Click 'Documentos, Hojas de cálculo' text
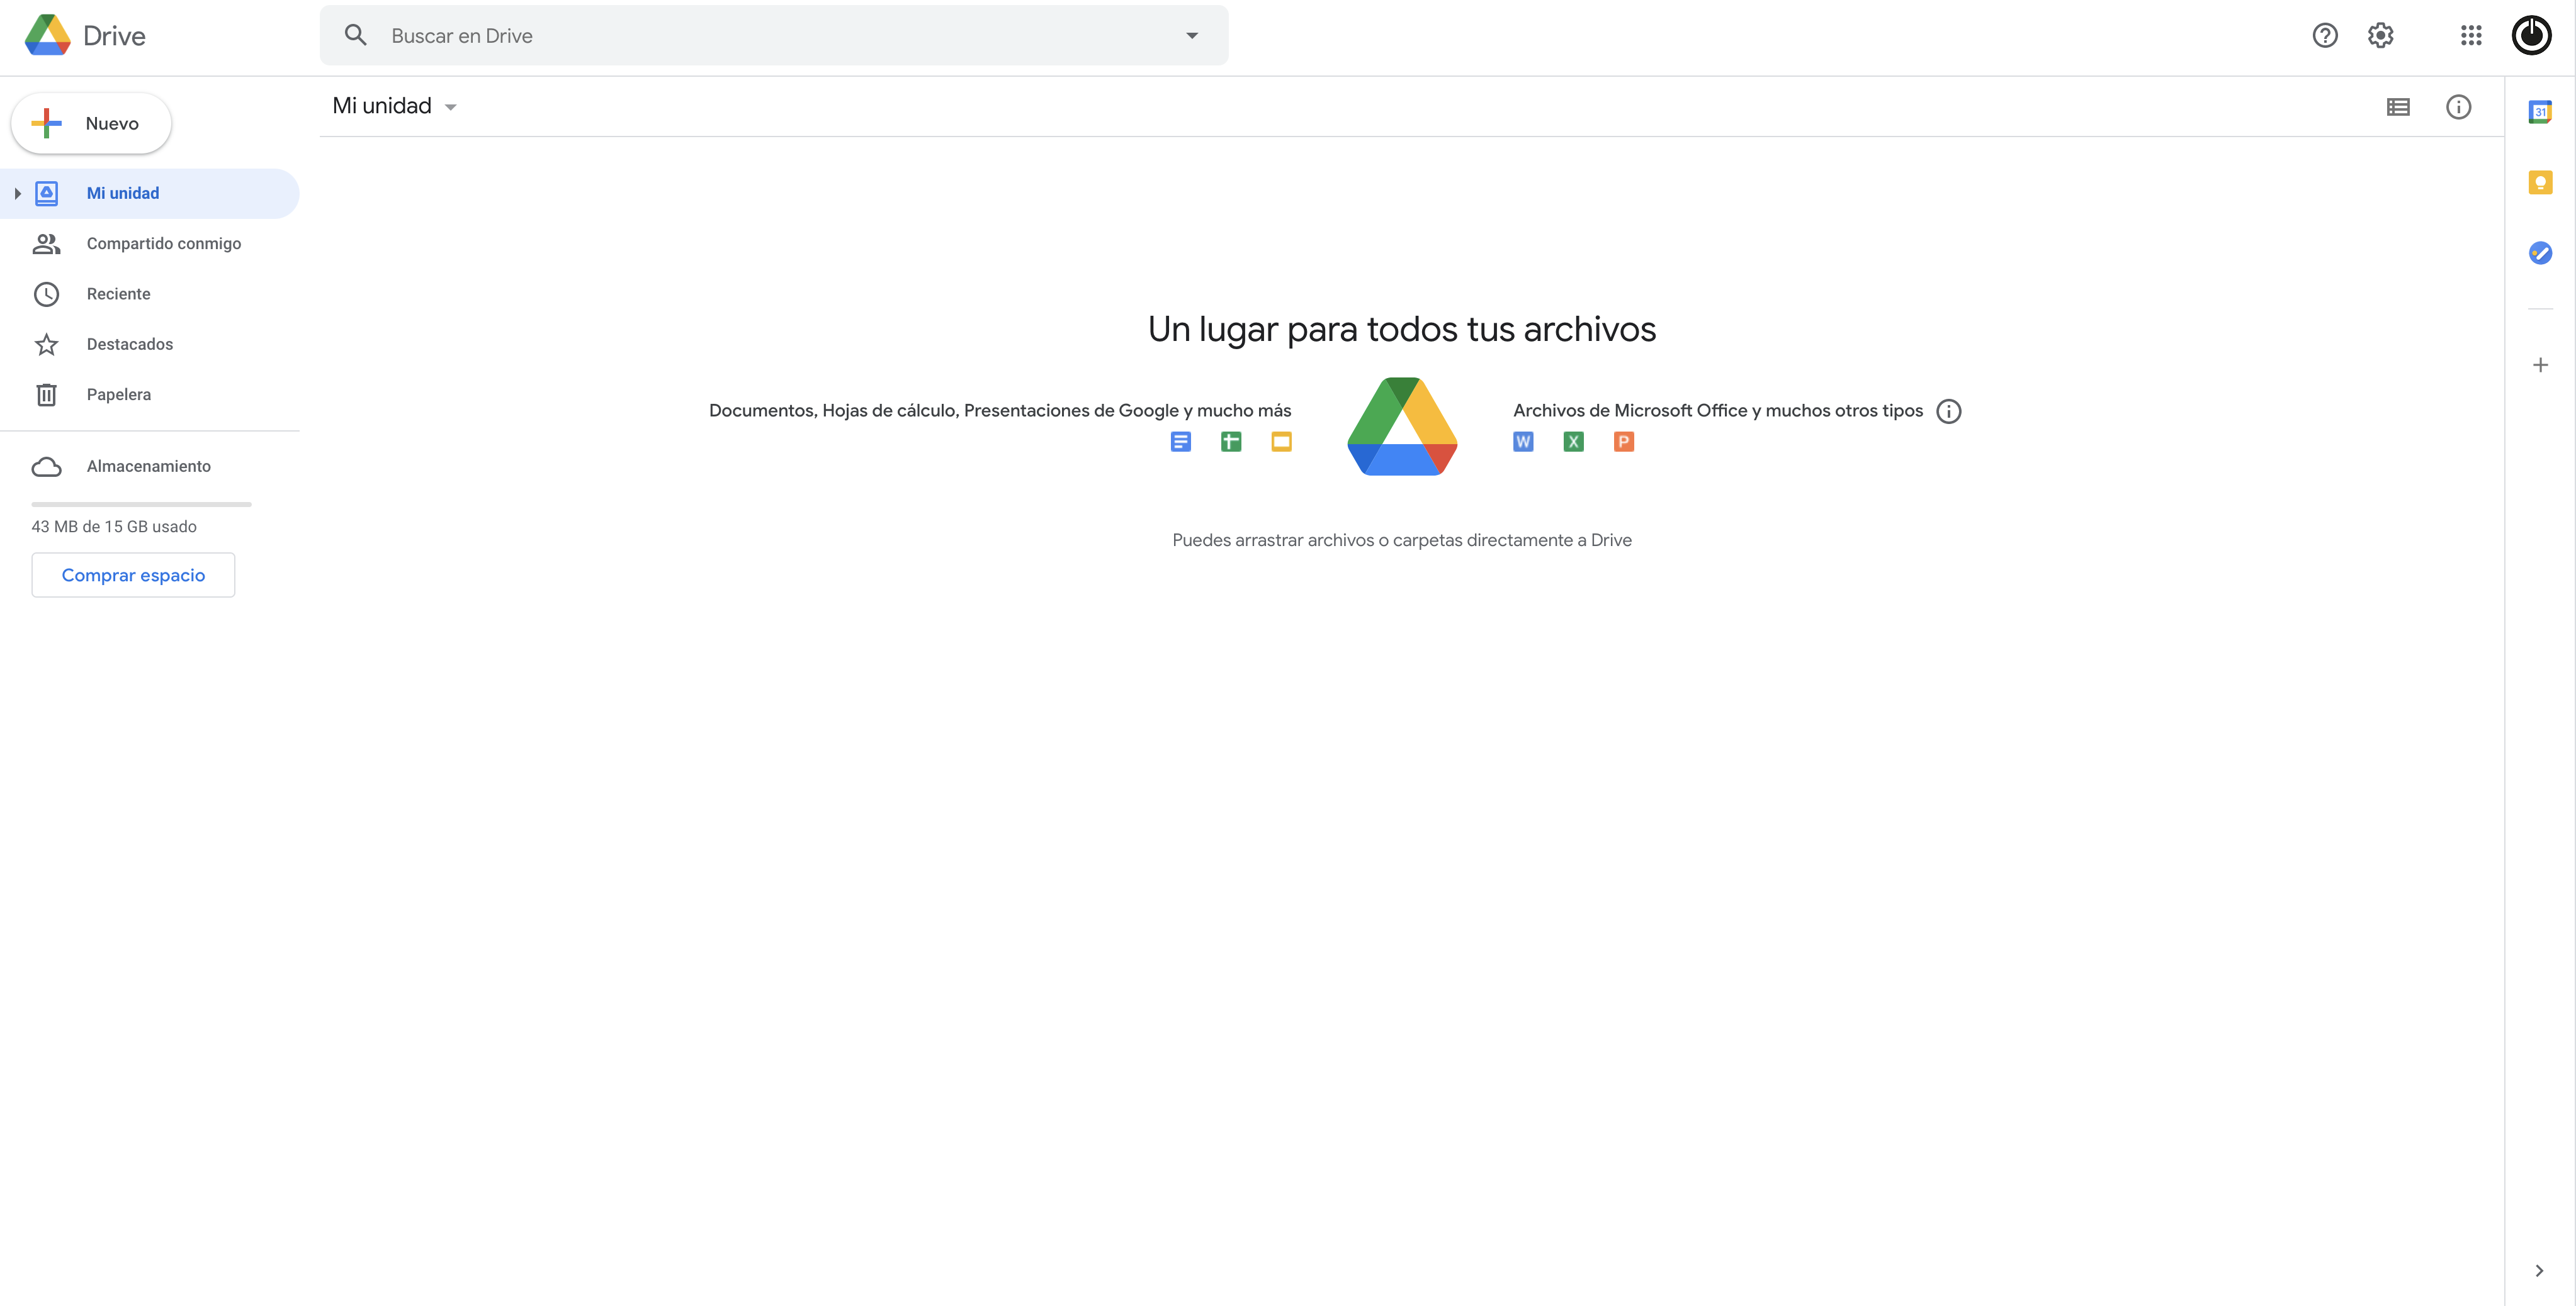 click(x=1000, y=411)
